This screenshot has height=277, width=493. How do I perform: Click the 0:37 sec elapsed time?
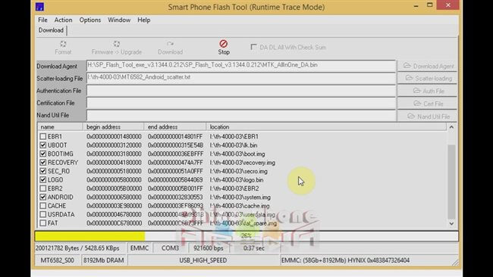(254, 248)
